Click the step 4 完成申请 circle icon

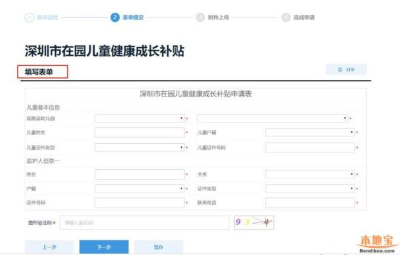pos(286,17)
